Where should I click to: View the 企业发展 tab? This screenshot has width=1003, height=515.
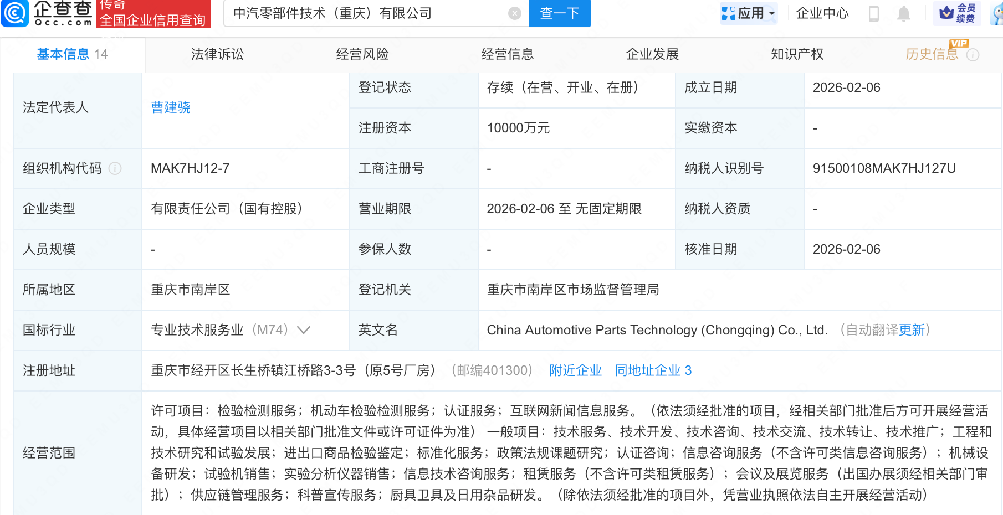point(652,54)
